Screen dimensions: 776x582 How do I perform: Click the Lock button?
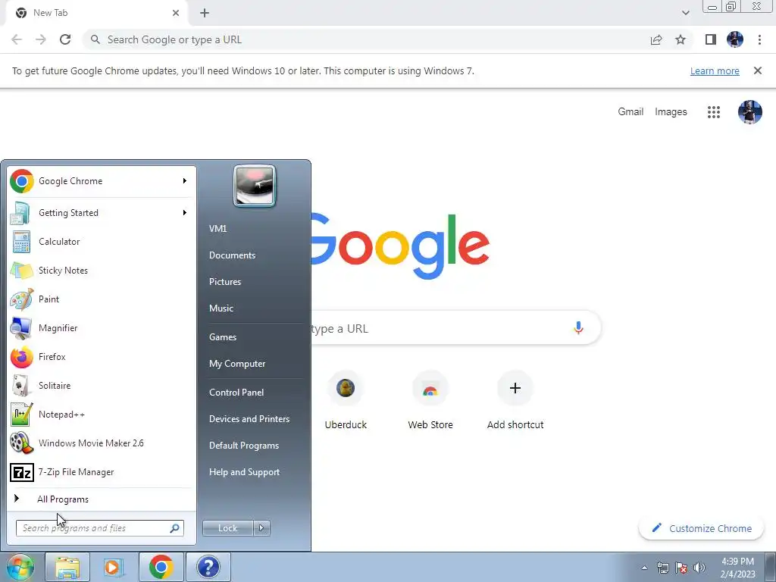[227, 528]
